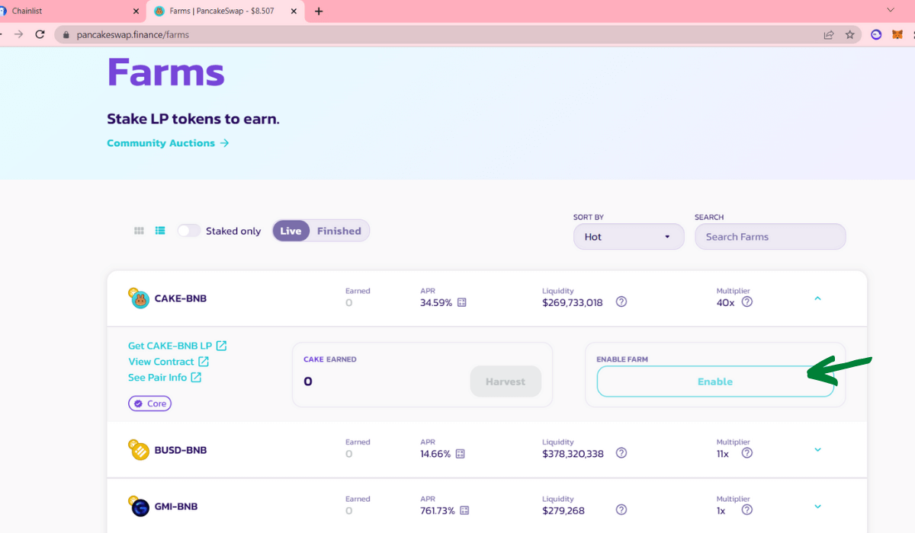Click the BUSD-BNB token pair icon
The width and height of the screenshot is (915, 533).
click(x=139, y=450)
